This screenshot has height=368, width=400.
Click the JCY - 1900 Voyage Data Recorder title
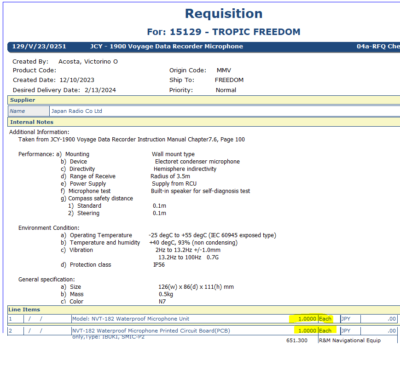coord(166,47)
